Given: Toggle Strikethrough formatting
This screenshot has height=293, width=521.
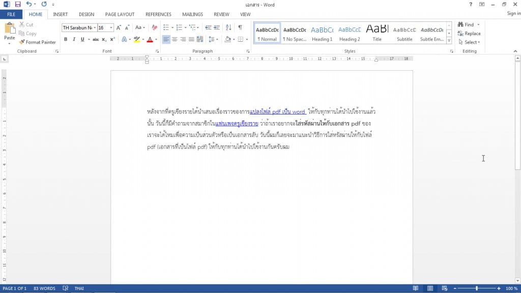Looking at the screenshot, I should pyautogui.click(x=96, y=39).
